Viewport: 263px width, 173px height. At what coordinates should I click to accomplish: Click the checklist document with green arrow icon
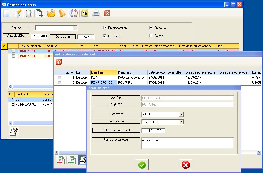coord(72,160)
